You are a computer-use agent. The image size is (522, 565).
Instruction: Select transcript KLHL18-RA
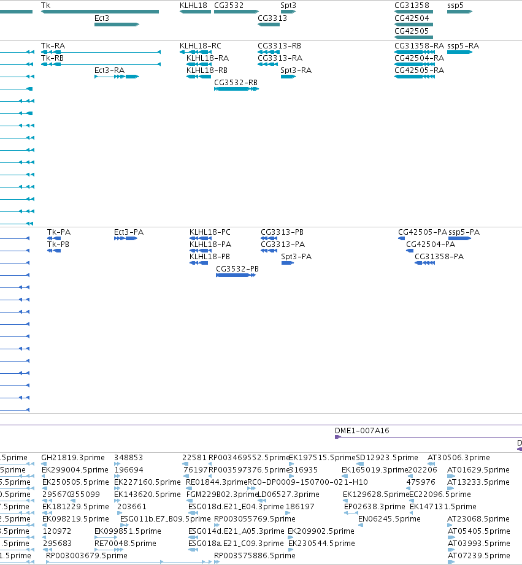(x=199, y=64)
